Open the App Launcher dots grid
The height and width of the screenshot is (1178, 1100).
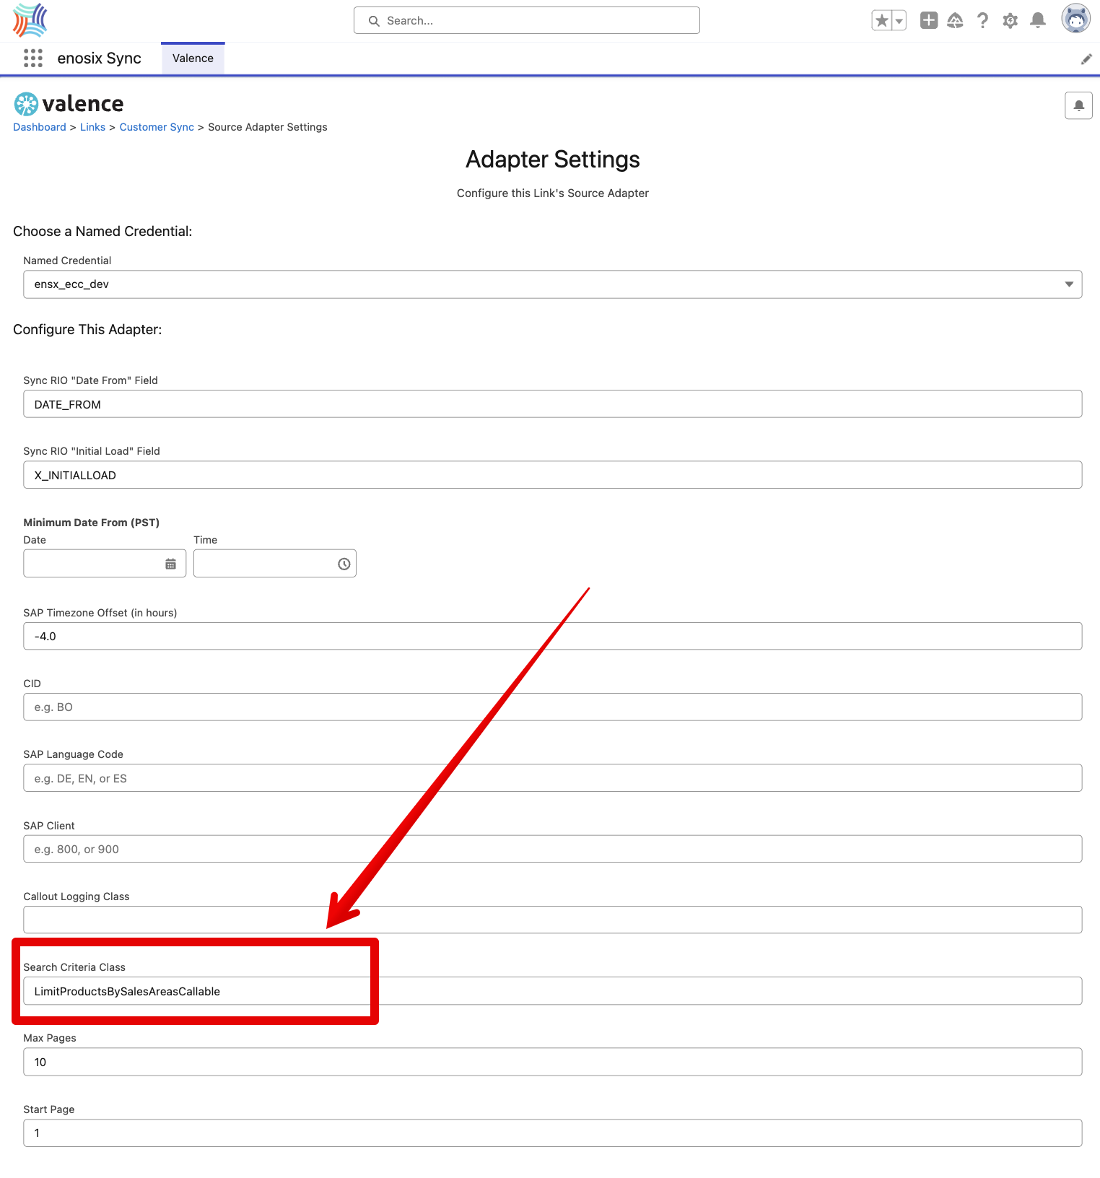tap(33, 58)
